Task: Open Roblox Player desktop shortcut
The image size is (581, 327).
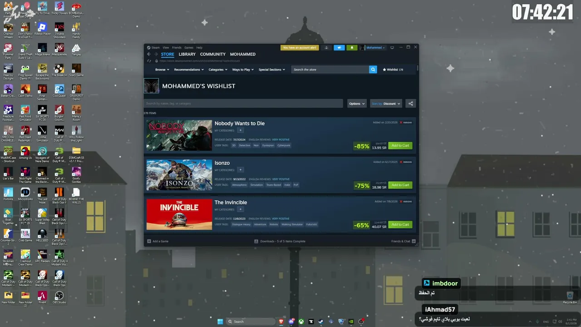Action: tap(42, 29)
